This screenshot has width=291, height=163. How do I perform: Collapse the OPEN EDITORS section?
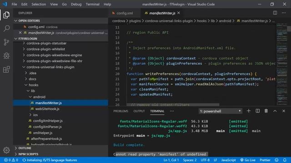click(61, 20)
